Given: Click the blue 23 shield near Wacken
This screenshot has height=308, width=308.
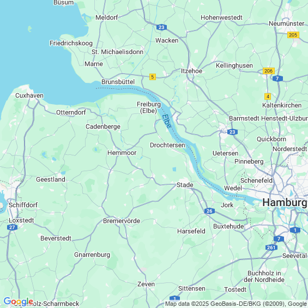Looking at the screenshot, I should (x=162, y=27).
